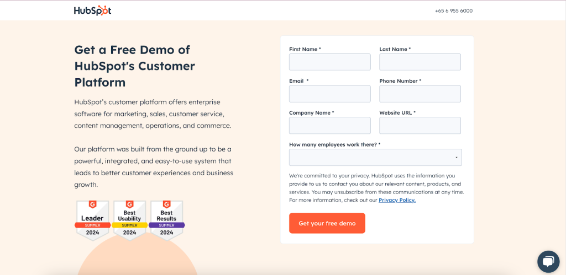Select the Phone Number form field

point(420,94)
